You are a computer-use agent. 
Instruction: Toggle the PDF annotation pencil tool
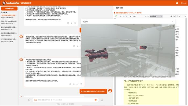pyautogui.click(x=180, y=16)
